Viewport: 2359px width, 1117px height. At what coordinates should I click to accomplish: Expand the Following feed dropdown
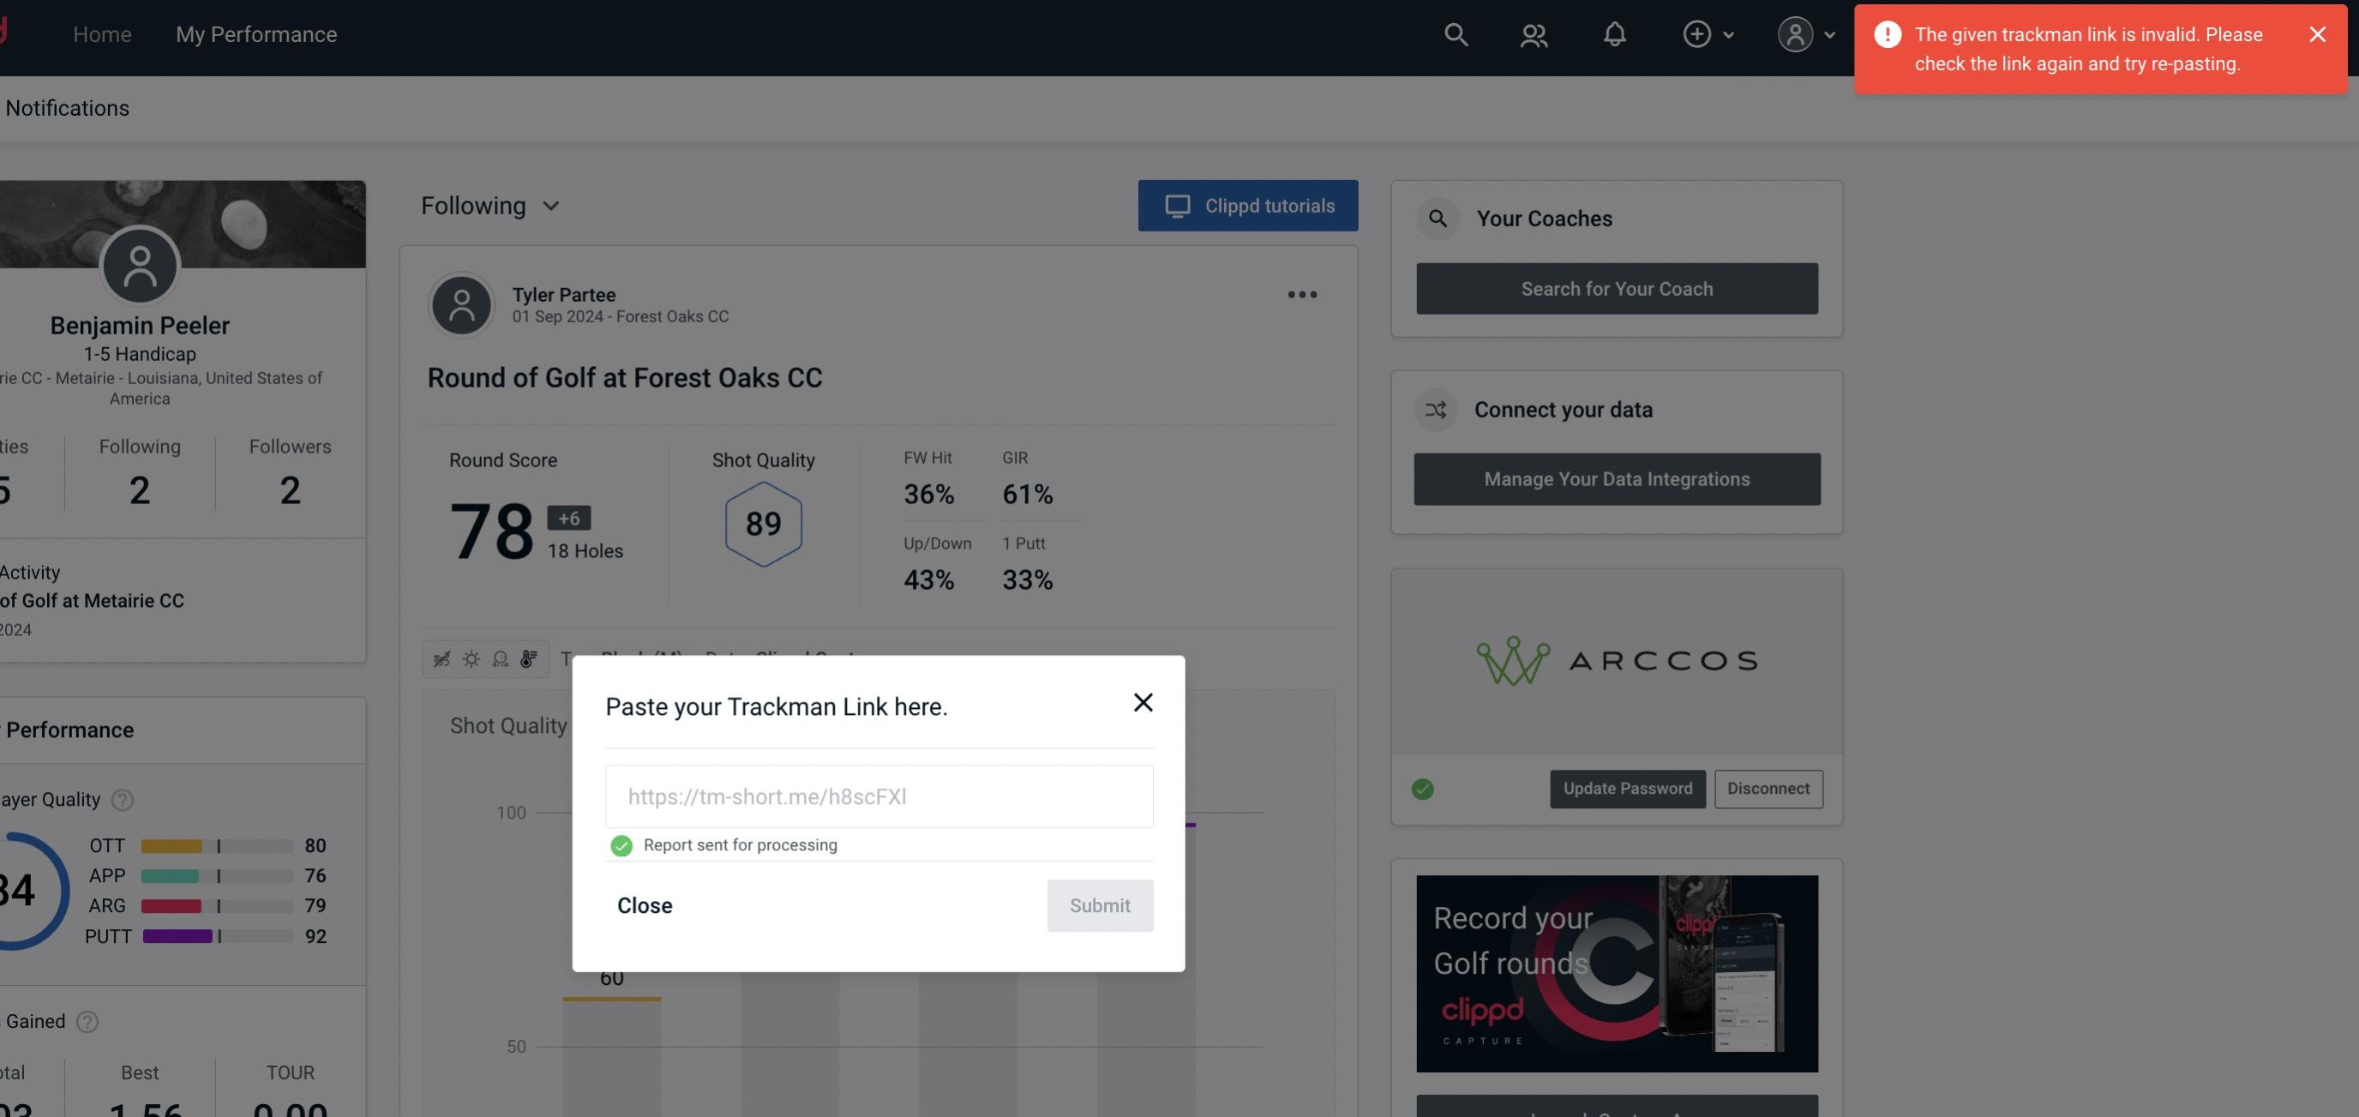[x=490, y=205]
